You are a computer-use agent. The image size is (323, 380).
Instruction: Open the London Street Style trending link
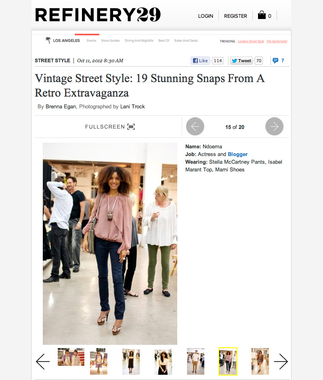[251, 42]
